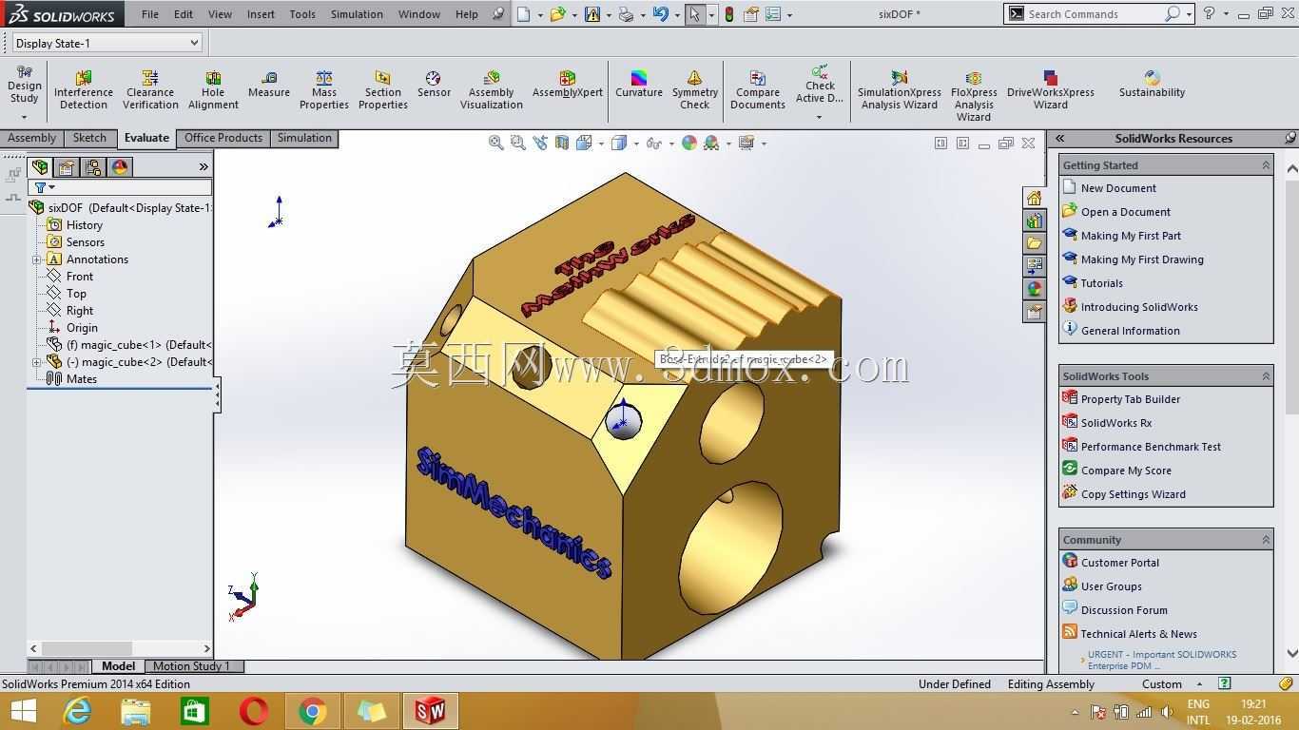Expand the Annotations tree node
The image size is (1299, 730).
click(37, 259)
